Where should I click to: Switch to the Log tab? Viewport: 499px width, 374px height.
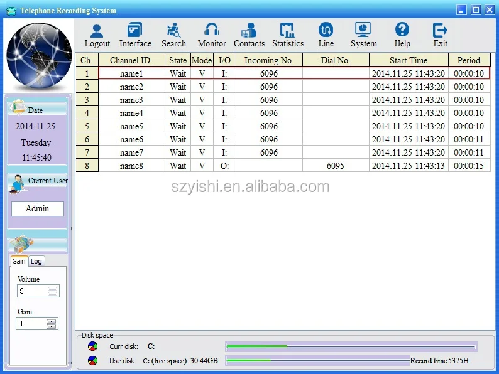click(x=36, y=261)
